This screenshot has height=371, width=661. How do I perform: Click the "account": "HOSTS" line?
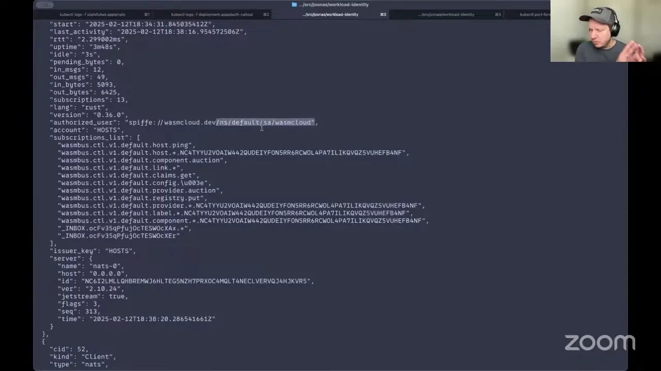(x=87, y=130)
